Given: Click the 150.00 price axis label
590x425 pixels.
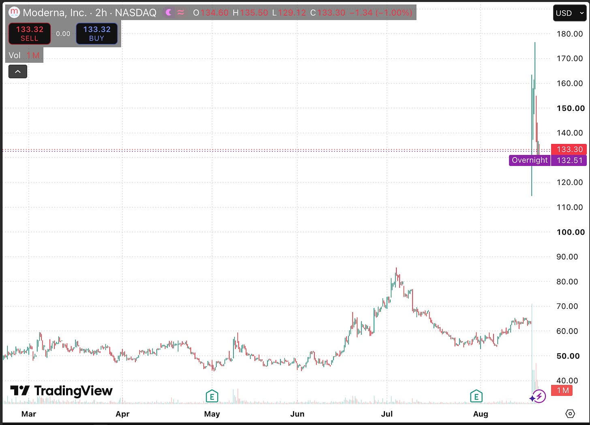Looking at the screenshot, I should click(571, 108).
